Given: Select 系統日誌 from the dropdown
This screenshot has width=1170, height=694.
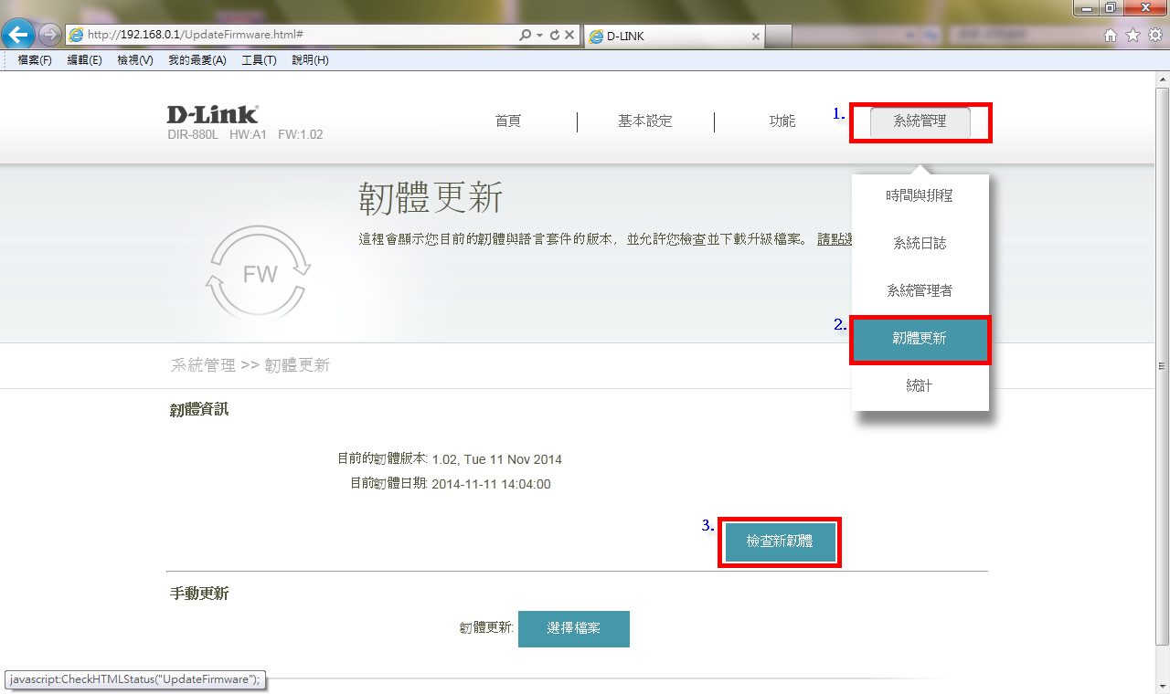Looking at the screenshot, I should click(920, 244).
